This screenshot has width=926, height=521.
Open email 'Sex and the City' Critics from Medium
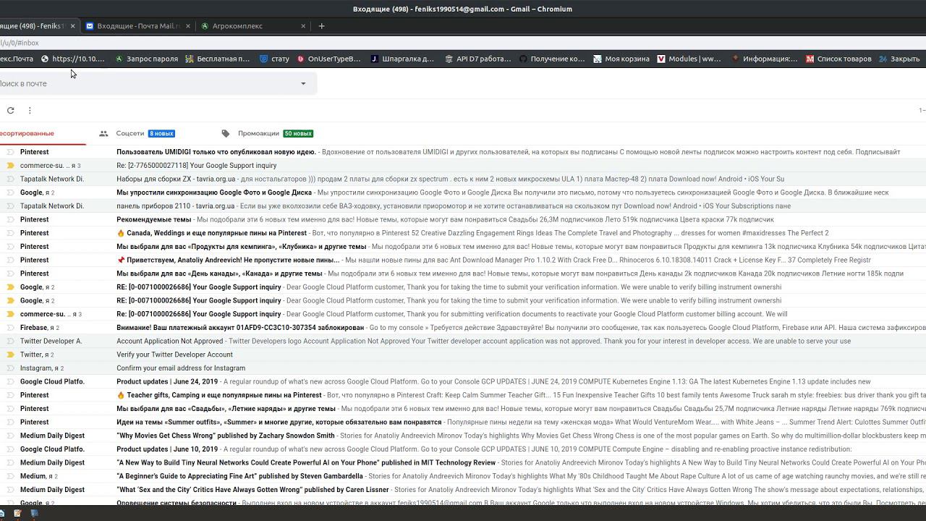[x=463, y=490]
